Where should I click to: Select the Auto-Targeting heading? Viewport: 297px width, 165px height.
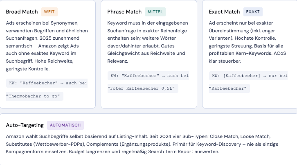point(25,125)
